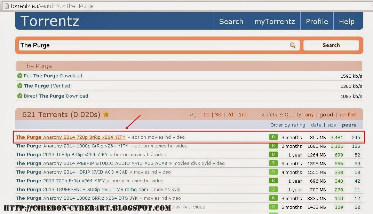373x214 pixels.
Task: Filter torrents by age 1m
Action: pos(243,115)
